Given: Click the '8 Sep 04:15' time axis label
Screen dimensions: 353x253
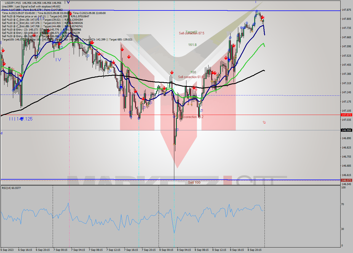Looking at the screenshot, I should pos(184,250).
